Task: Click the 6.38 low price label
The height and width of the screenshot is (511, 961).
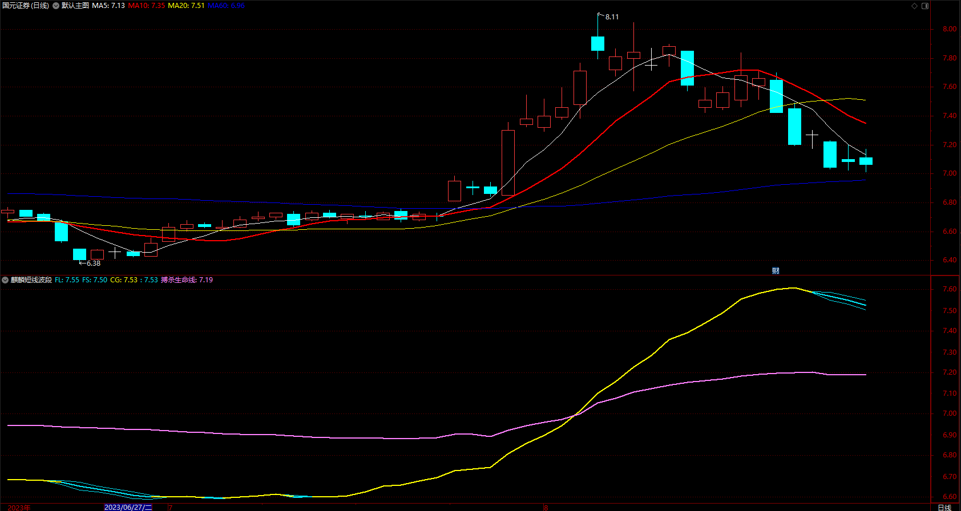Action: pos(94,263)
